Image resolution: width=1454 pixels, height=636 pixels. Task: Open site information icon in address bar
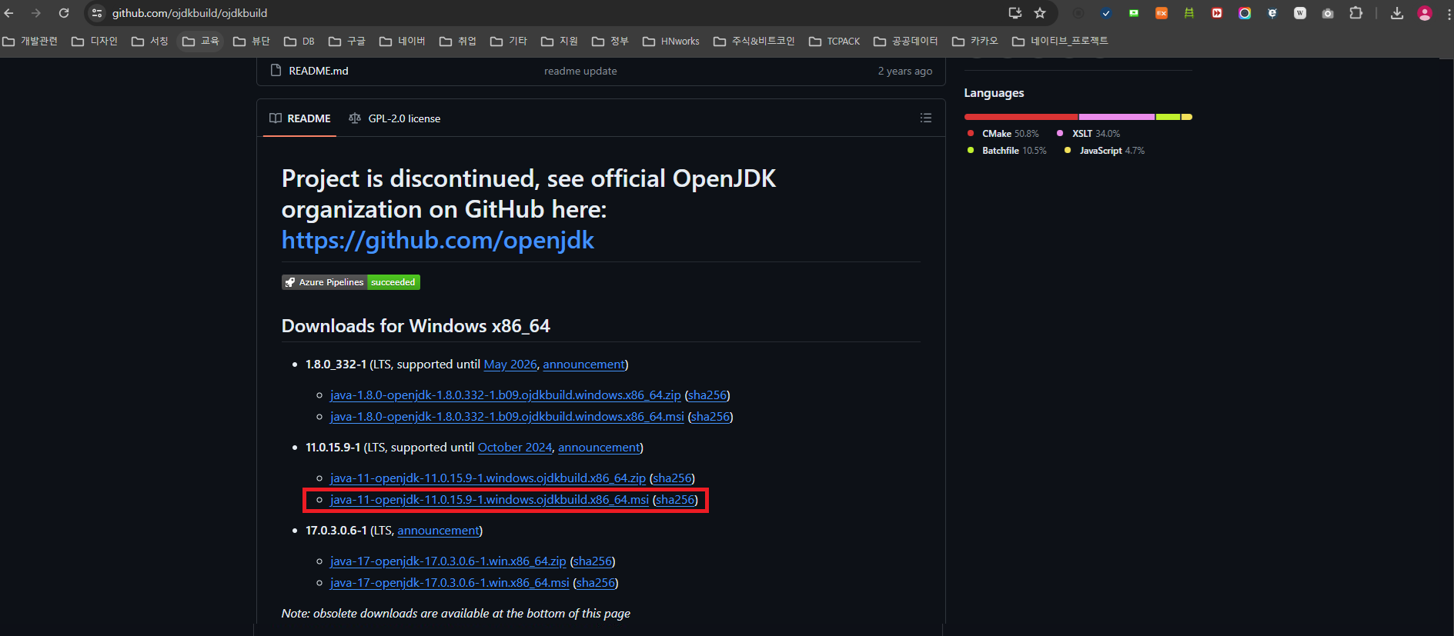click(97, 13)
